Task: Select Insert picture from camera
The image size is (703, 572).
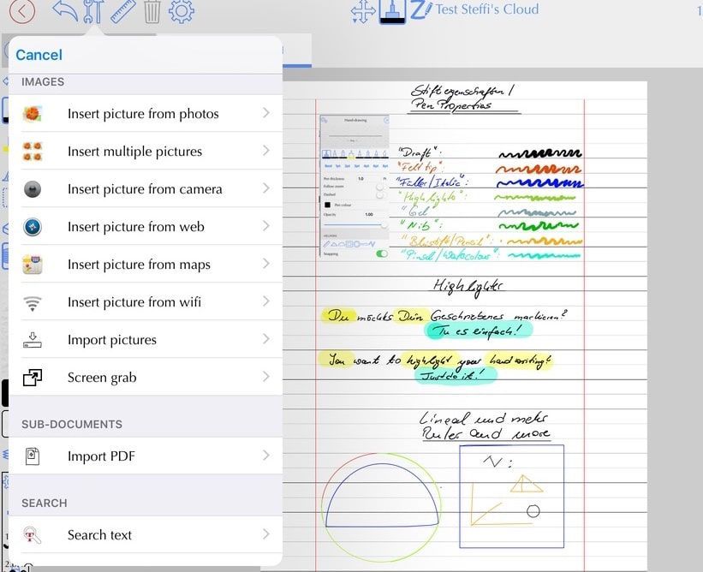Action: pos(145,189)
